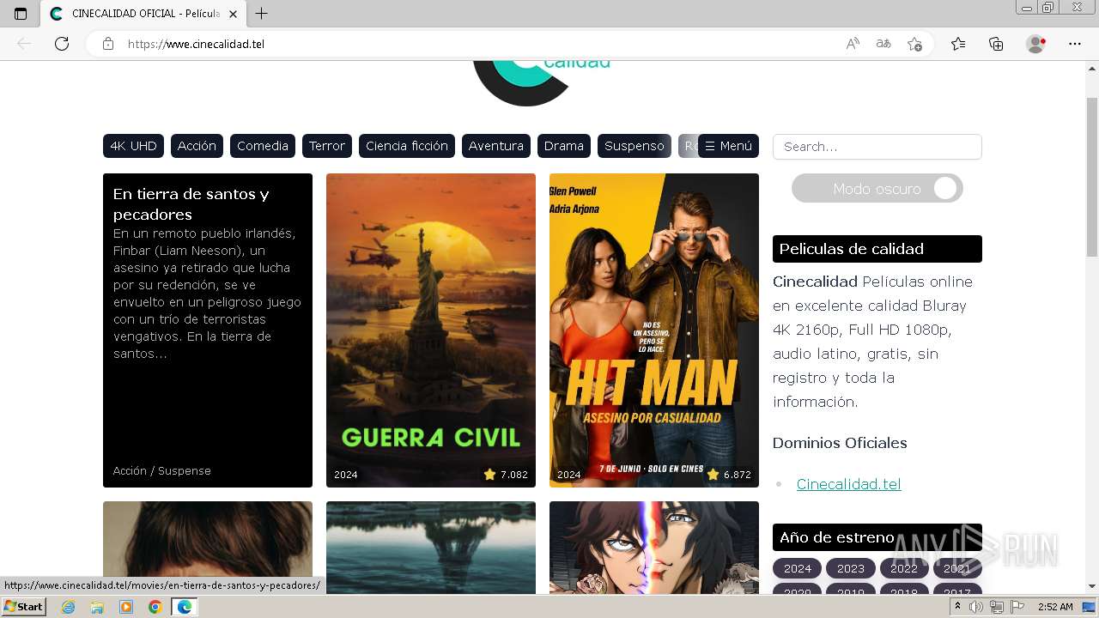Click the Cinecalidad site logo
The image size is (1099, 618).
point(541,82)
